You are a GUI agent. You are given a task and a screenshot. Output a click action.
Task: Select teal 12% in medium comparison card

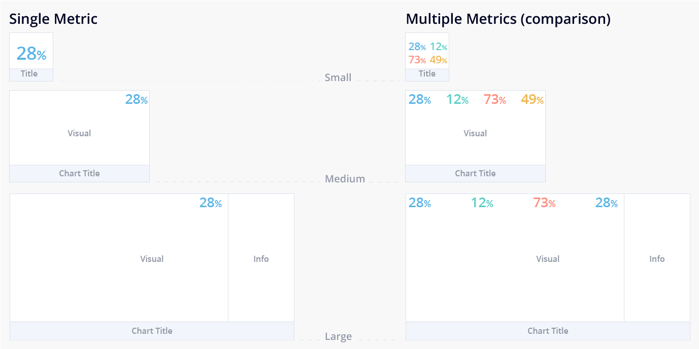click(457, 100)
